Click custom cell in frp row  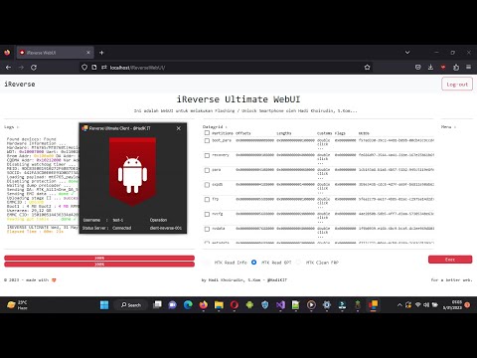click(323, 203)
